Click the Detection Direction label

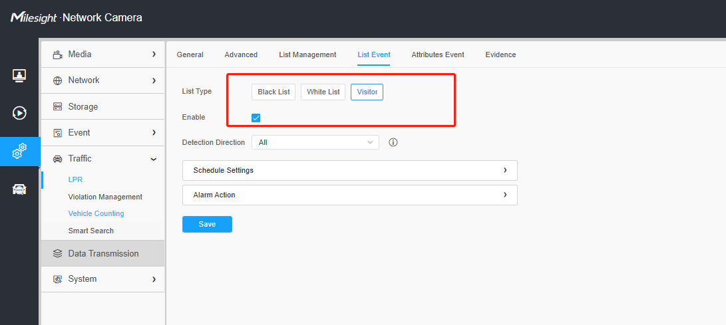(214, 142)
